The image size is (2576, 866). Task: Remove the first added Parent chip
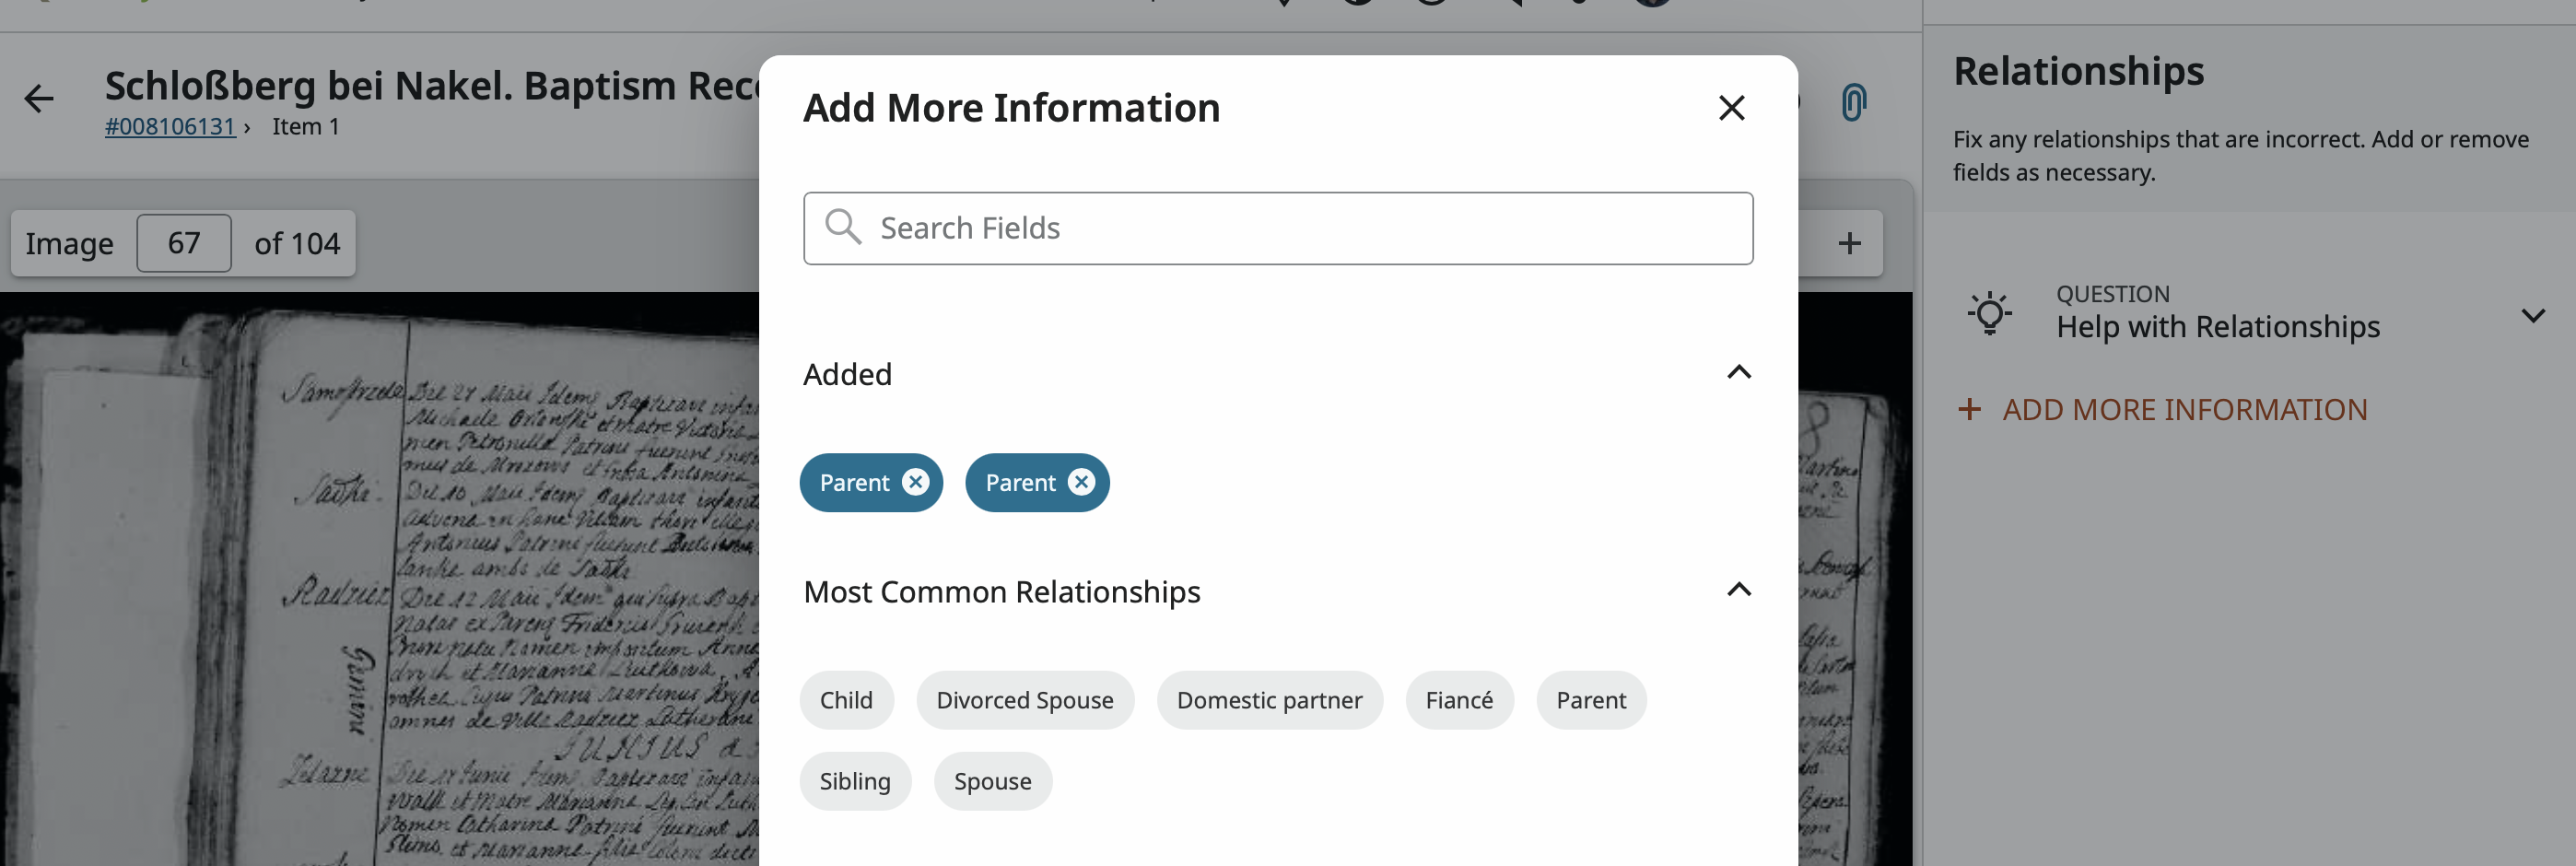(915, 483)
